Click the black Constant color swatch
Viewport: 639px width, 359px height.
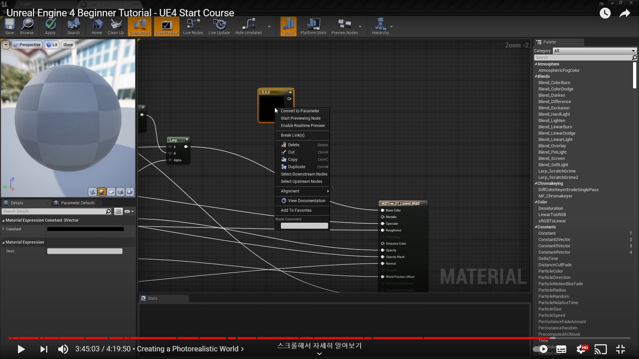pos(85,229)
